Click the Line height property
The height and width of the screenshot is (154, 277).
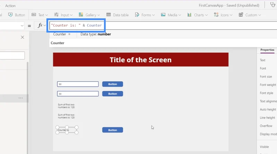267,118
